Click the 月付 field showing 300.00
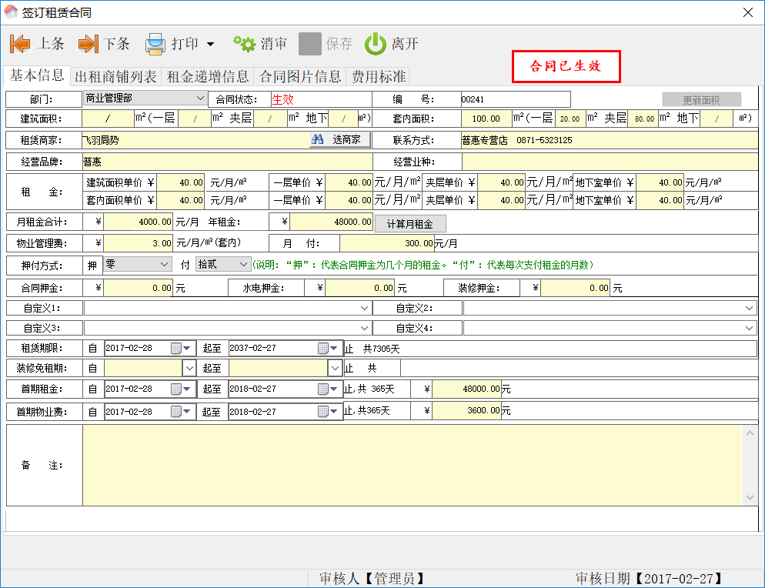This screenshot has height=588, width=765. pos(387,243)
